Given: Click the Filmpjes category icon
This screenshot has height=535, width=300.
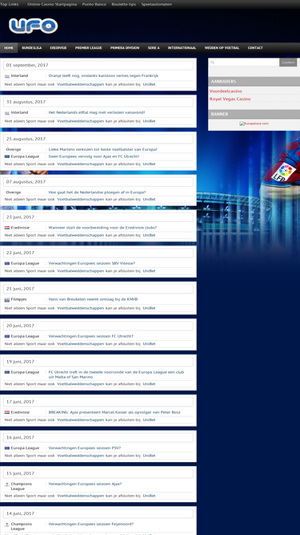Looking at the screenshot, I should tap(7, 299).
